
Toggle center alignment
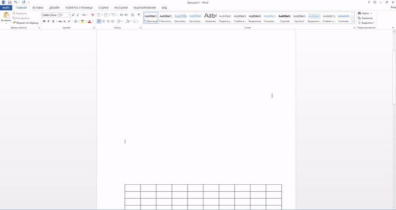click(103, 21)
